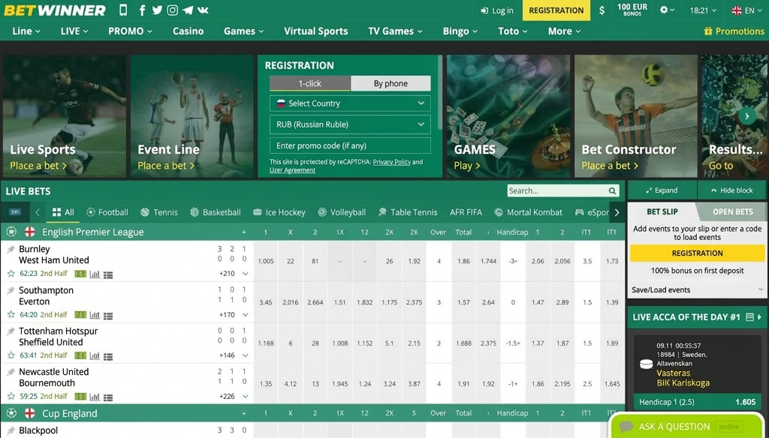Open the Select Country dropdown
This screenshot has width=769, height=438.
350,103
